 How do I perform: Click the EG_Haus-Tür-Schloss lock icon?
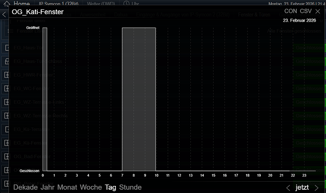[x=7, y=61]
